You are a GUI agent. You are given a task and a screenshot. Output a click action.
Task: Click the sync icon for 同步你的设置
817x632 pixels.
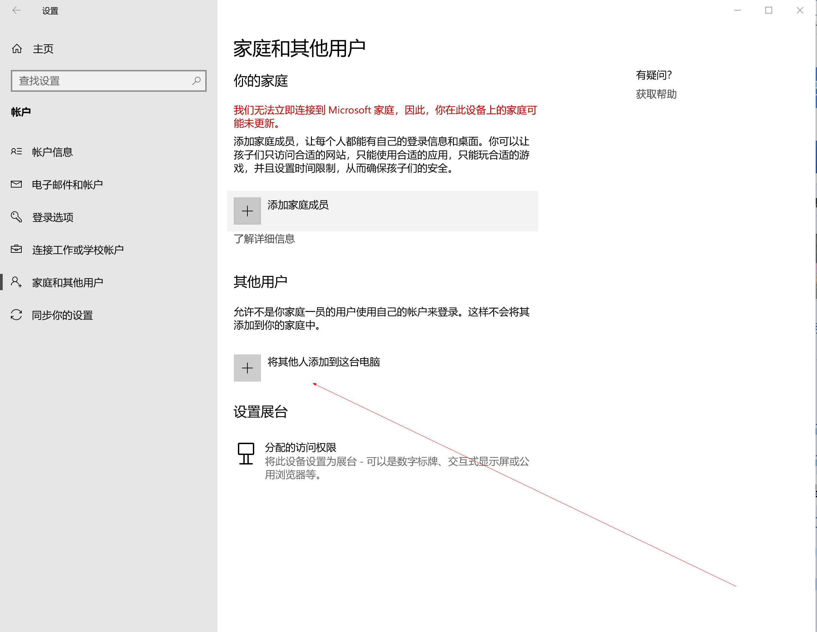click(x=16, y=315)
